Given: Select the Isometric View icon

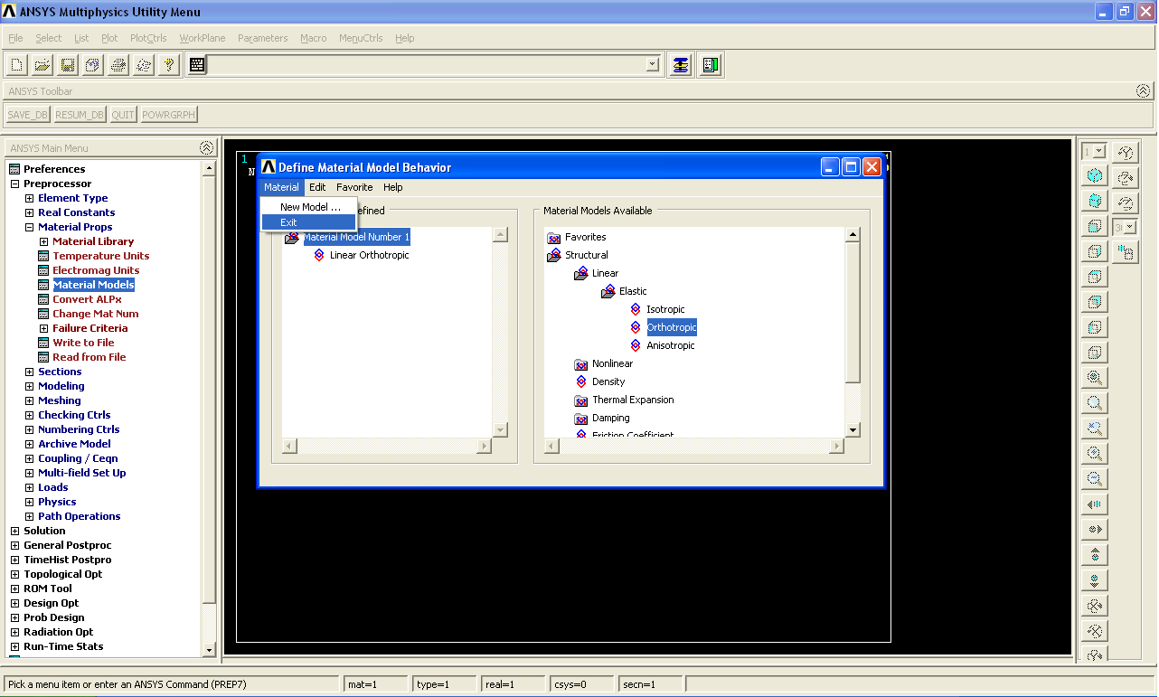Looking at the screenshot, I should coord(1095,175).
